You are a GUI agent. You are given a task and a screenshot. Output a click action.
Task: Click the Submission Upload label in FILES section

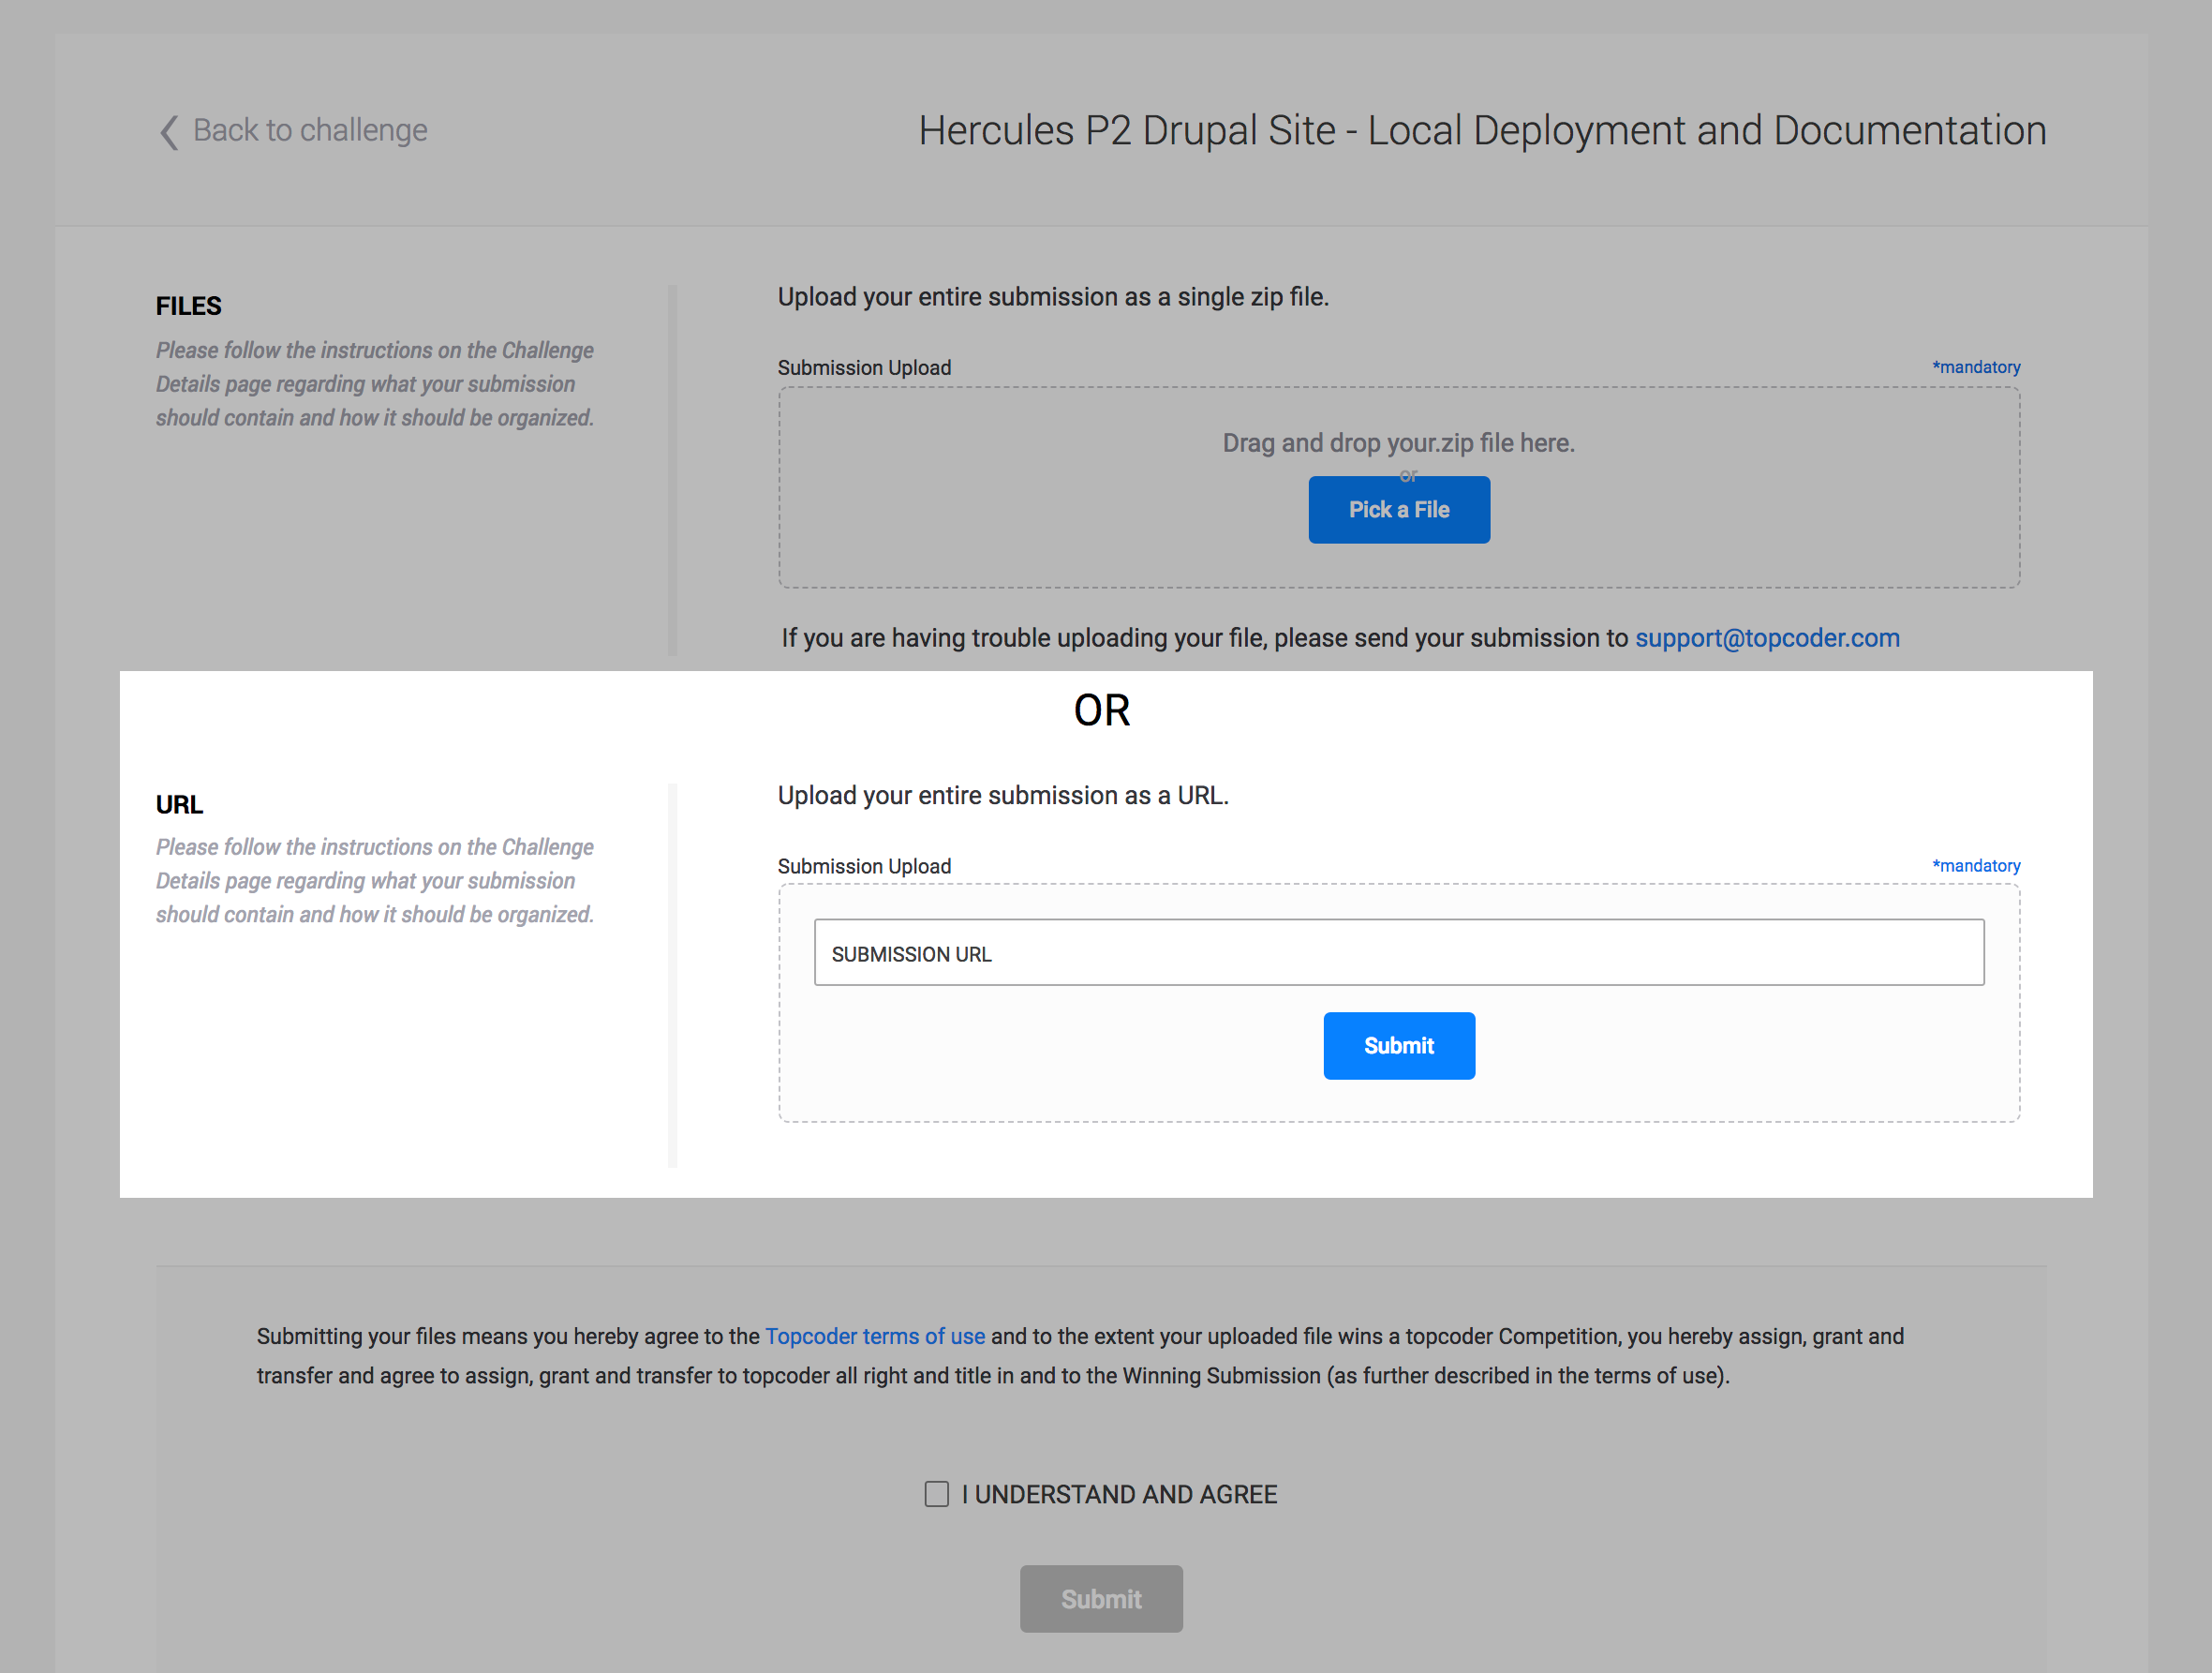[x=864, y=367]
